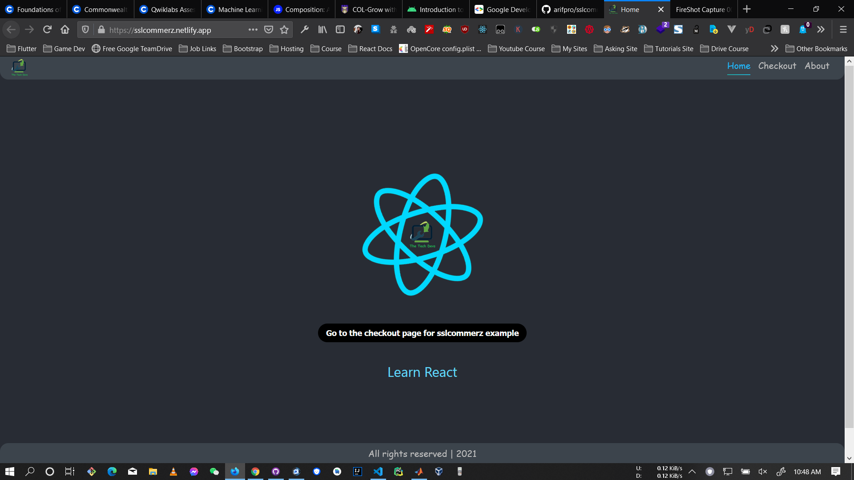Switch to the arifpro/sslcom GitHub tab

click(x=570, y=9)
